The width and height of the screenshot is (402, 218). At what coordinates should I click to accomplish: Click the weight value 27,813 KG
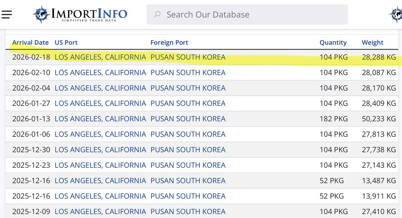click(x=379, y=134)
